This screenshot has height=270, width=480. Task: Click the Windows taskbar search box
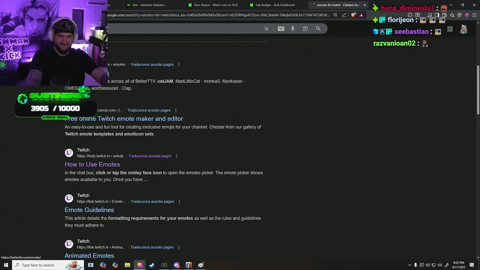tap(49, 265)
